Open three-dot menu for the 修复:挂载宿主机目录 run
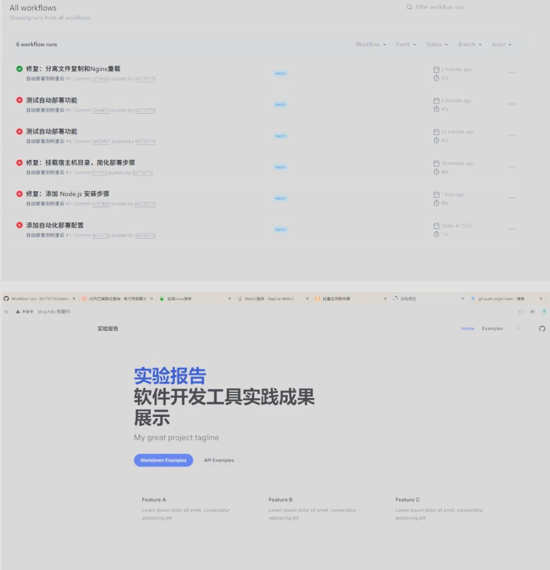 512,167
